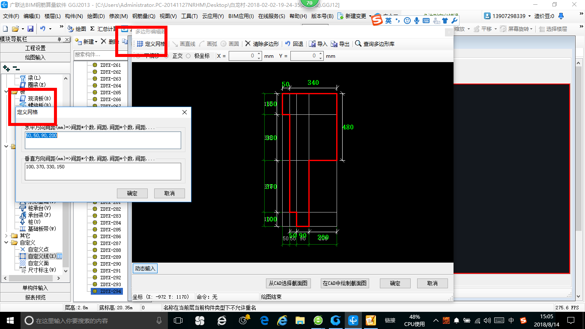The image size is (585, 329).
Task: Click 画直线 draw line tool
Action: 184,44
